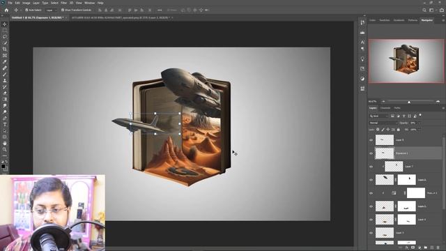Select the Brush tool
This screenshot has height=251, width=446.
tap(5, 75)
